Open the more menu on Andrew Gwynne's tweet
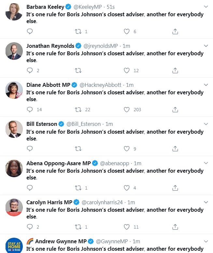Viewport: 213px width, 253px height. 206,241
